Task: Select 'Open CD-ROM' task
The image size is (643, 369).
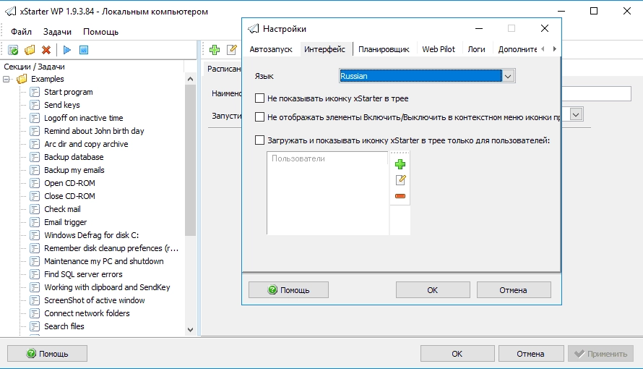Action: pyautogui.click(x=69, y=183)
